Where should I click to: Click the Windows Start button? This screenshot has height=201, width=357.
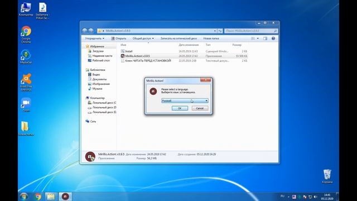point(23,197)
